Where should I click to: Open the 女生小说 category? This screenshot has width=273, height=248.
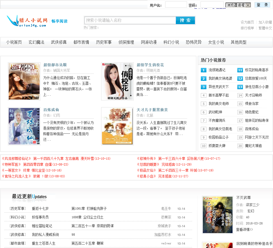(216, 42)
